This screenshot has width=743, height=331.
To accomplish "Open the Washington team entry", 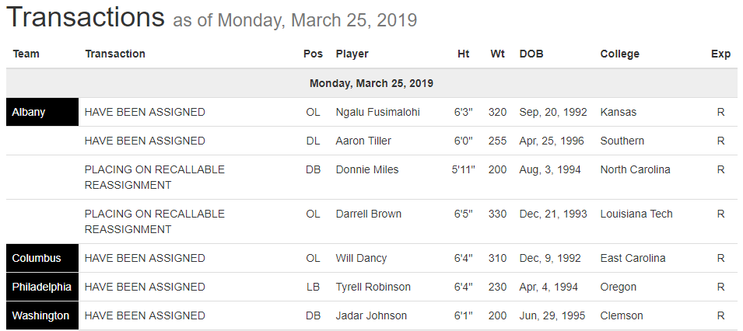I will coord(40,315).
